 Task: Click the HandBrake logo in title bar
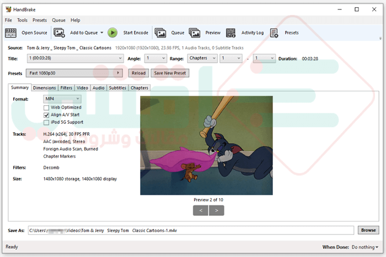[x=8, y=9]
